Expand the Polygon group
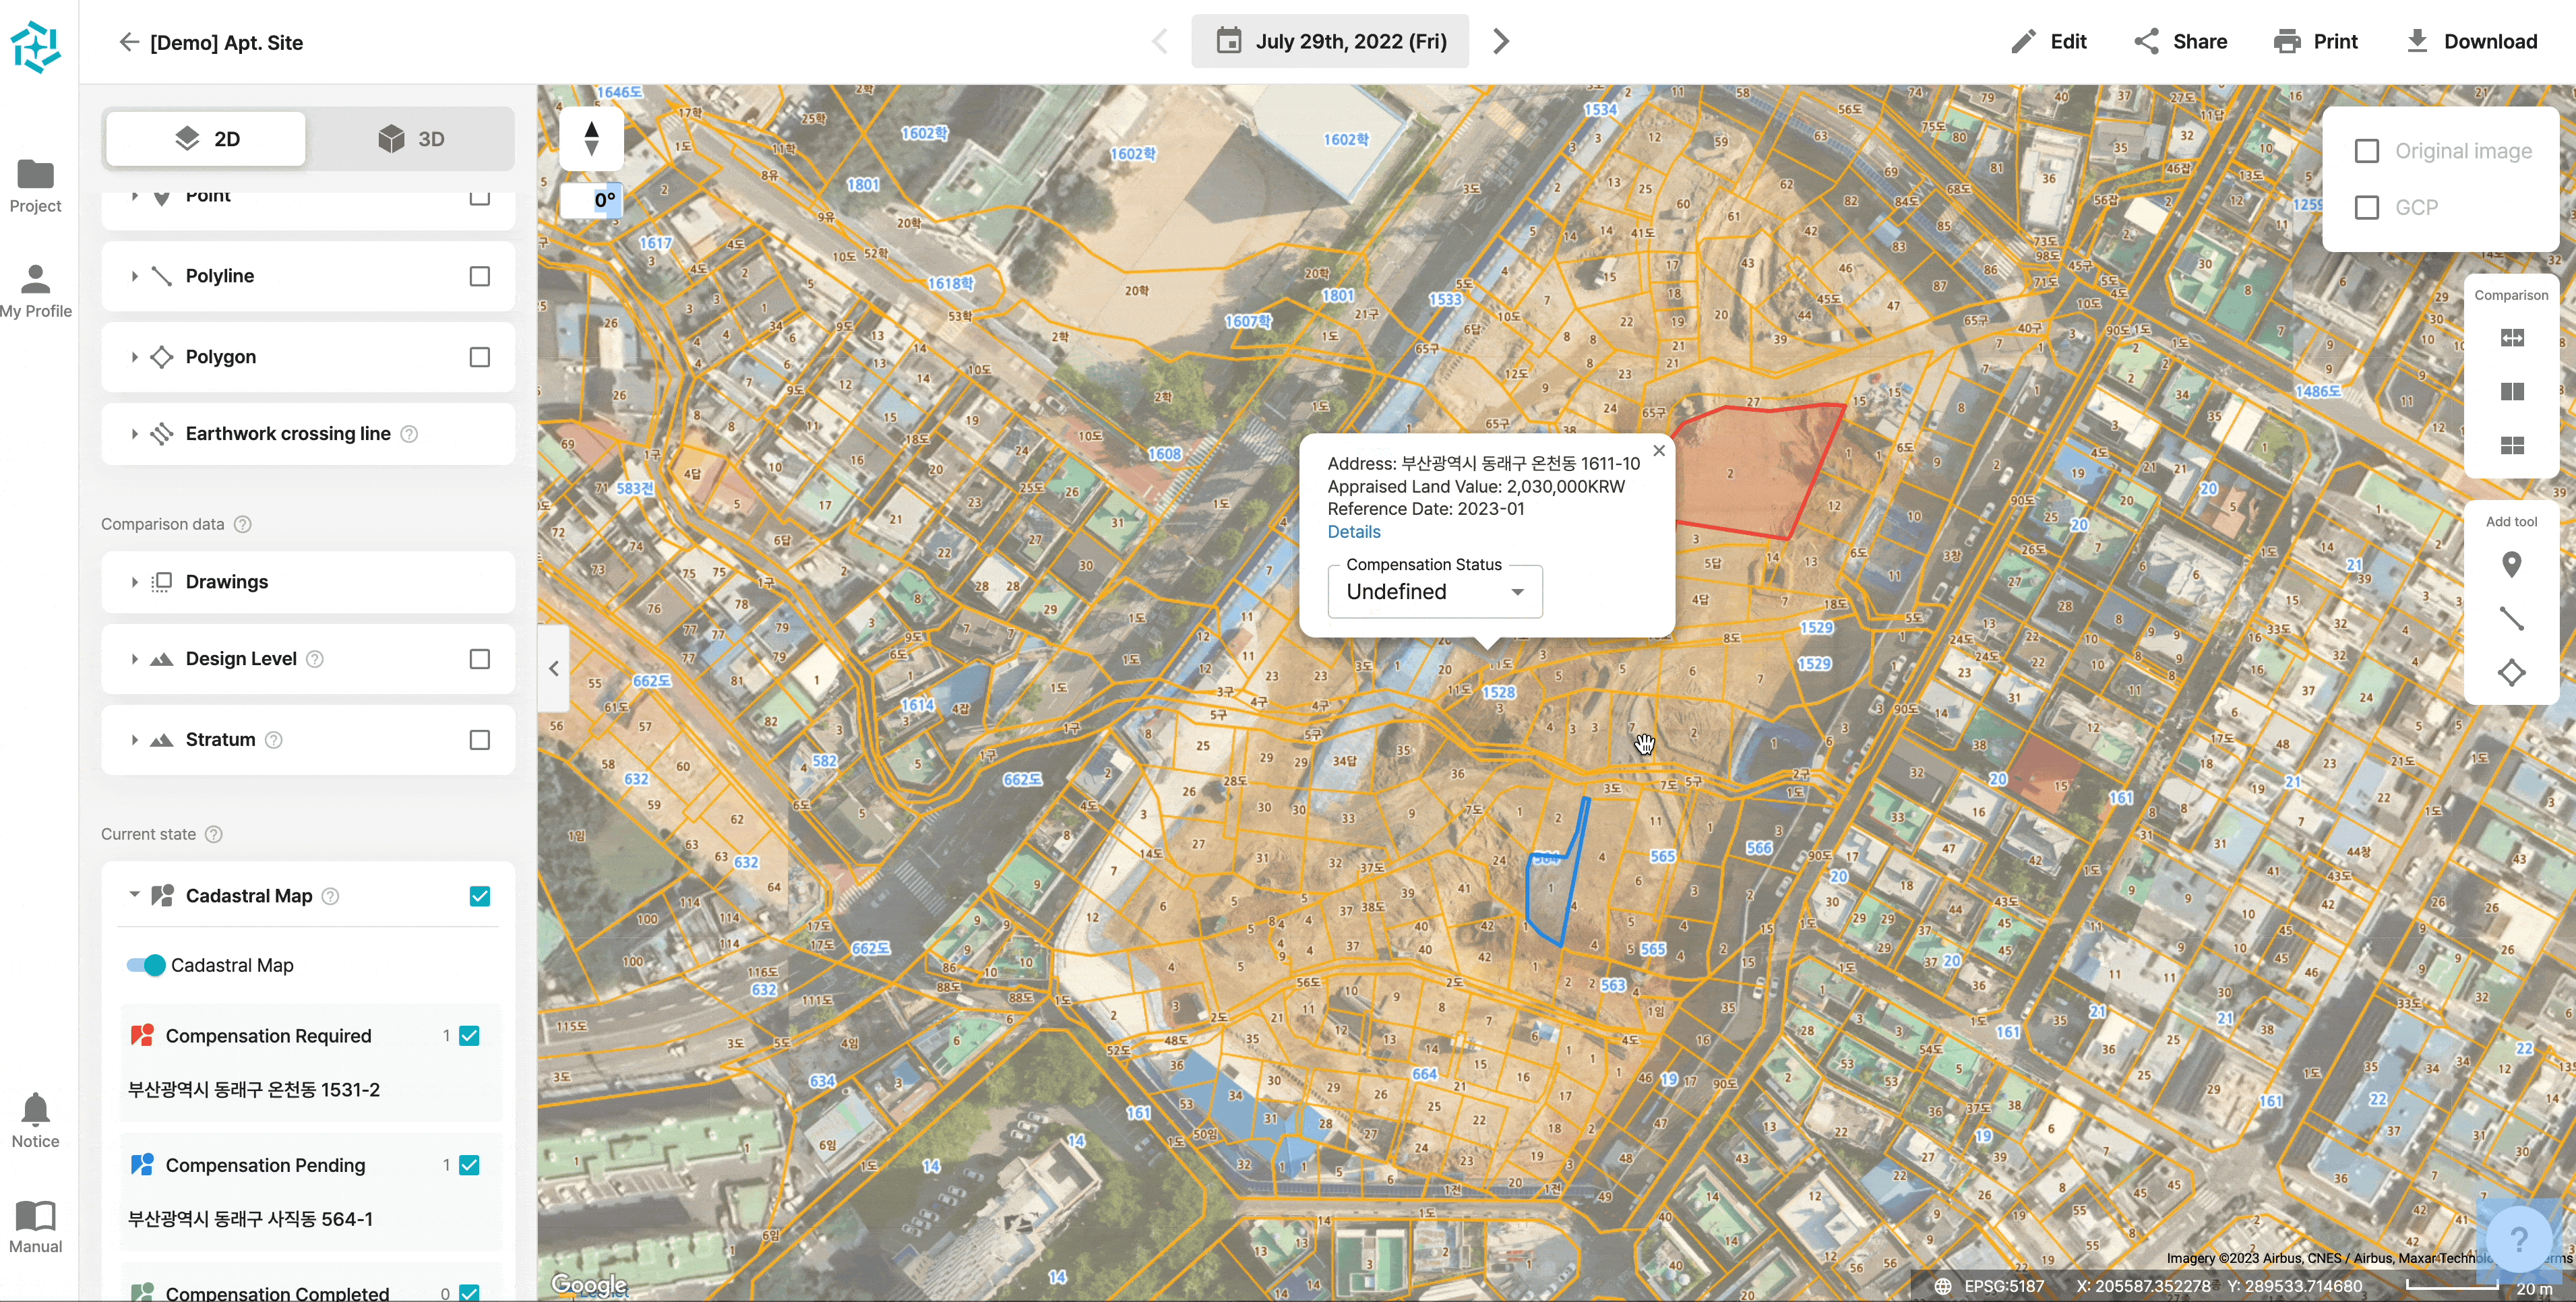This screenshot has width=2576, height=1302. click(x=134, y=357)
